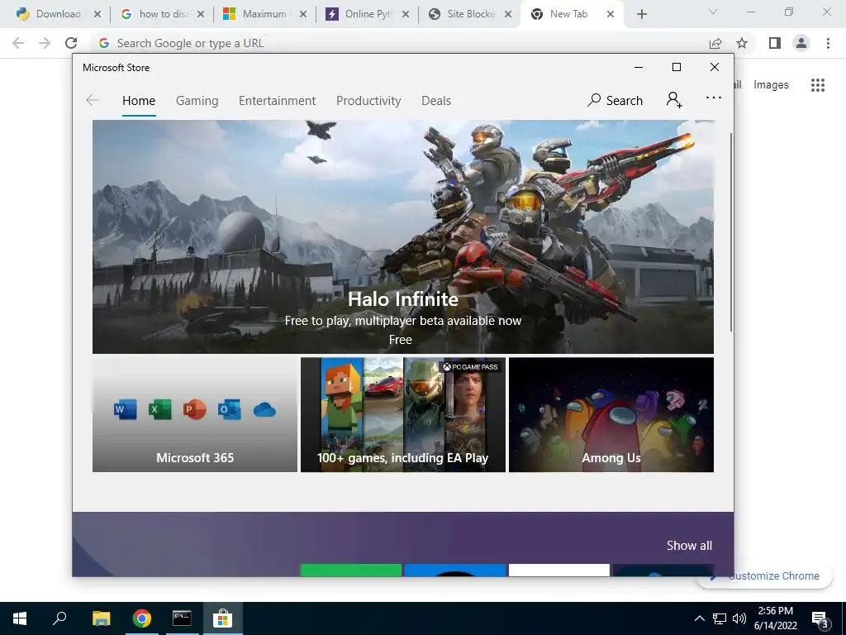Viewport: 846px width, 635px height.
Task: Click the Microsoft Store taskbar icon
Action: [222, 618]
